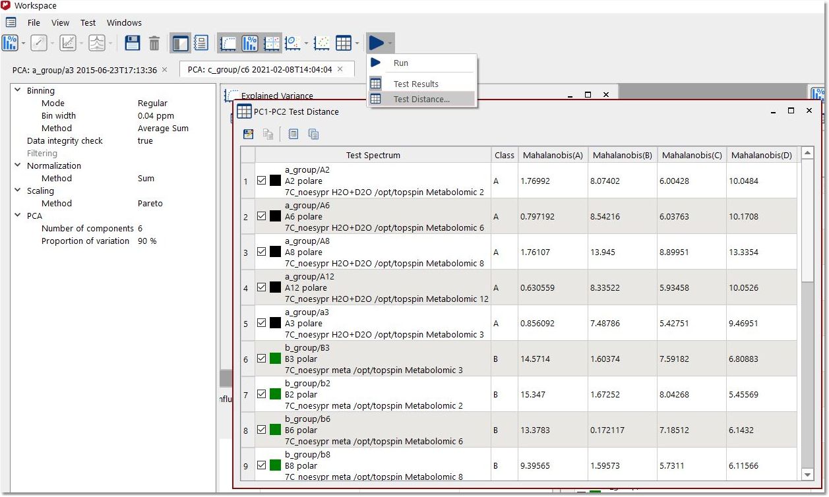Viewport: 829px width, 497px height.
Task: Toggle the parameter side panel view icon
Action: click(x=180, y=44)
